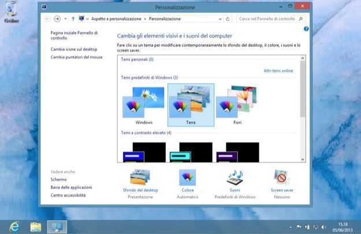
Task: Click 'Temi personali (0)' header
Action: click(x=137, y=59)
